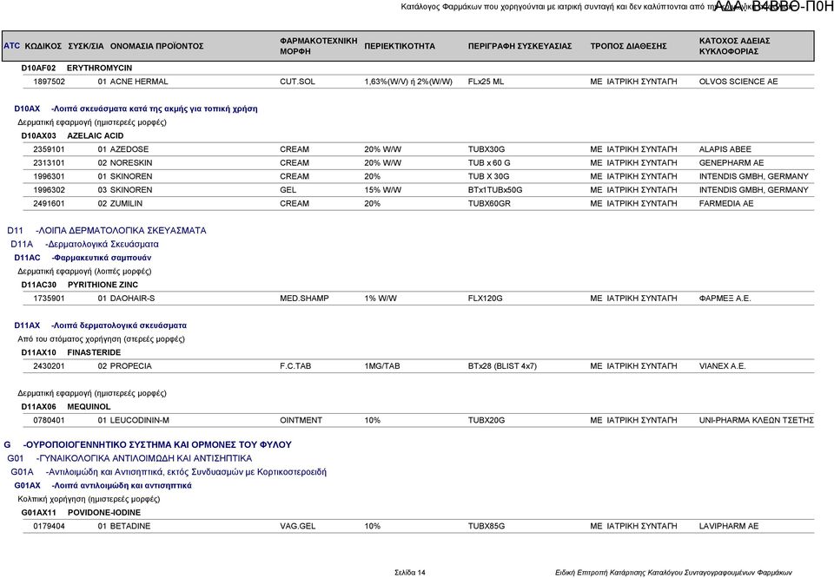Click the 15% W/W content value
The height and width of the screenshot is (578, 834).
tap(383, 190)
